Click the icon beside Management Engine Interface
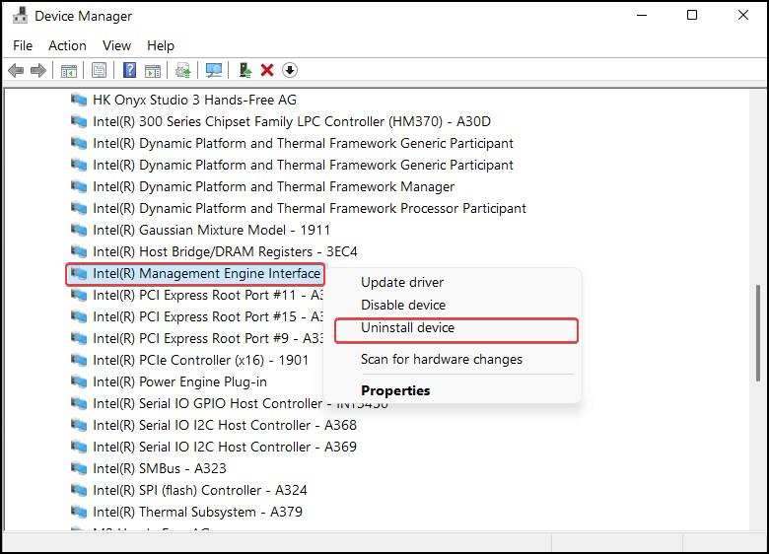This screenshot has height=554, width=769. click(79, 274)
